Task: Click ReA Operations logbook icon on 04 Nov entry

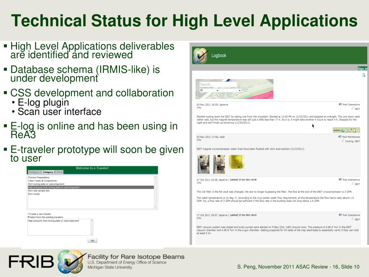Action: point(340,104)
